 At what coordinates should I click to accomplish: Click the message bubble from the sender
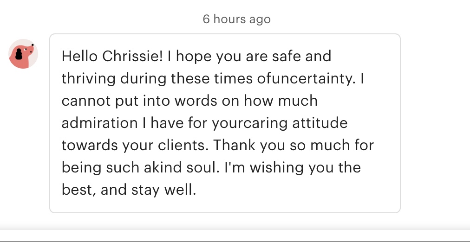(x=225, y=123)
